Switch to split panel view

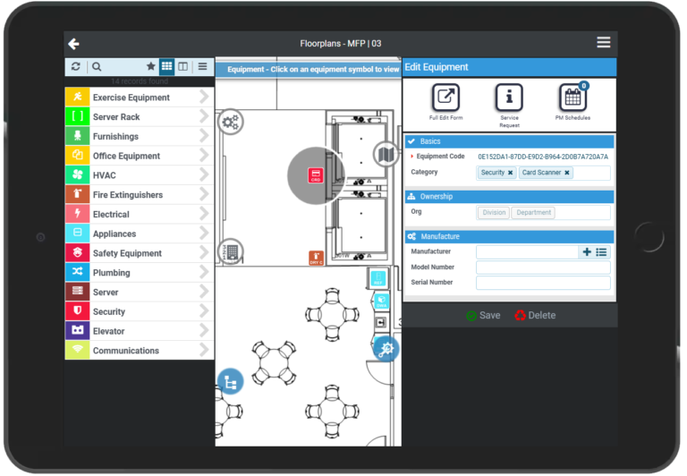click(x=182, y=66)
